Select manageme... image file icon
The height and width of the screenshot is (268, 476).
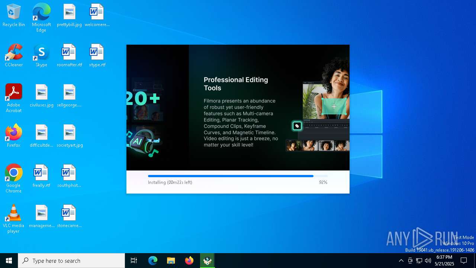41,216
